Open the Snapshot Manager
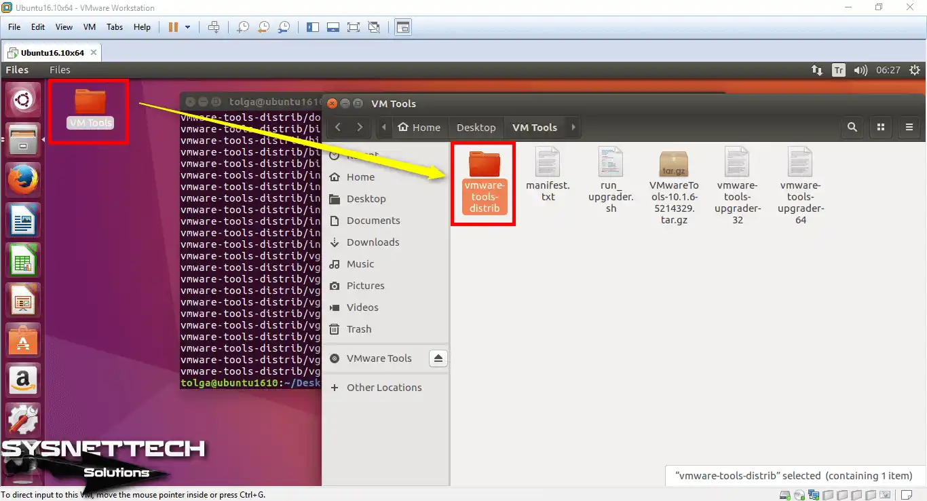Image resolution: width=927 pixels, height=501 pixels. pyautogui.click(x=284, y=27)
